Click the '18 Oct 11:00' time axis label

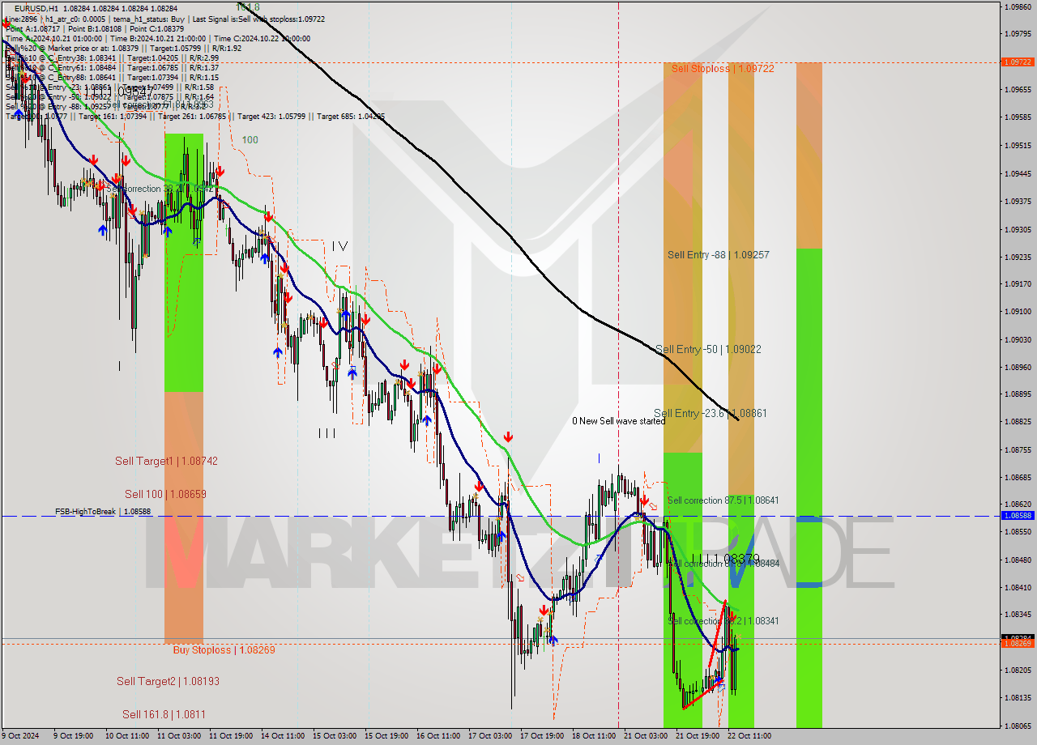tap(595, 736)
